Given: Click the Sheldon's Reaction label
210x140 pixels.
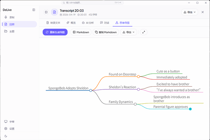Looking at the screenshot, I should (x=122, y=87).
